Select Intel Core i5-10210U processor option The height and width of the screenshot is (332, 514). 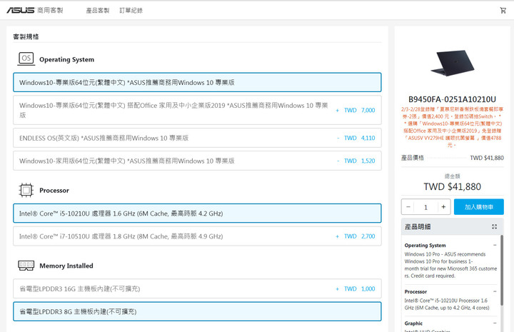tap(197, 213)
